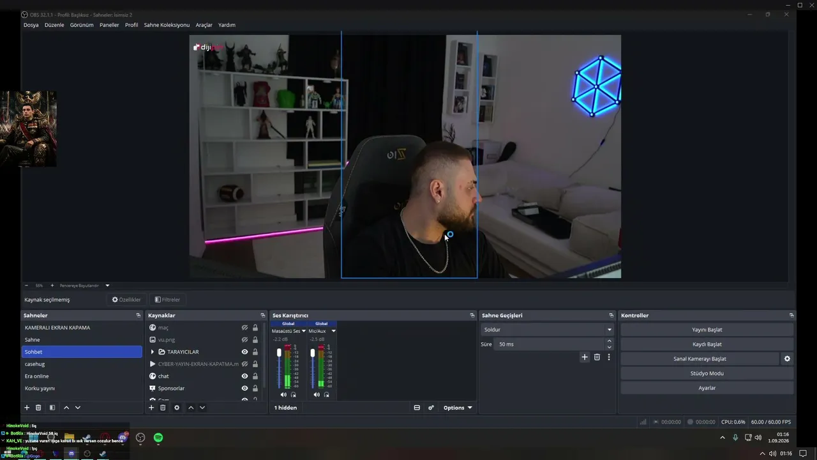Start virtual camera with Sanal Kamerayı Başlat
Image resolution: width=817 pixels, height=460 pixels.
coord(700,359)
